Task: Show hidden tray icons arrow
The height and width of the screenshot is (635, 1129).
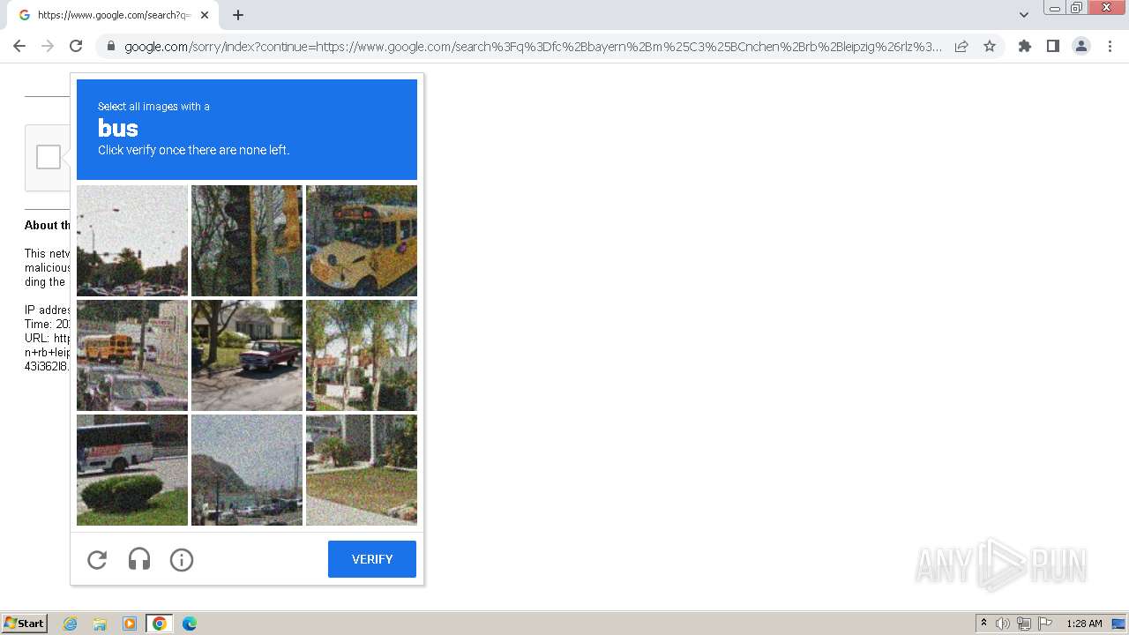Action: 984,624
